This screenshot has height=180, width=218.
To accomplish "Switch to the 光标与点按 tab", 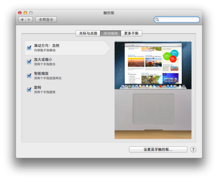I will pyautogui.click(x=88, y=33).
